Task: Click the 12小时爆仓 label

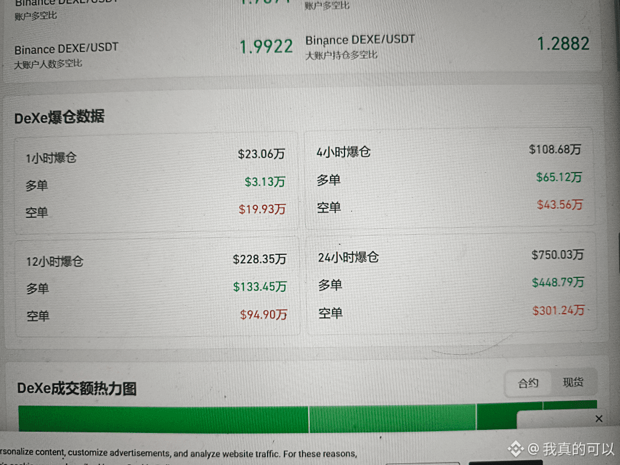Action: [54, 262]
